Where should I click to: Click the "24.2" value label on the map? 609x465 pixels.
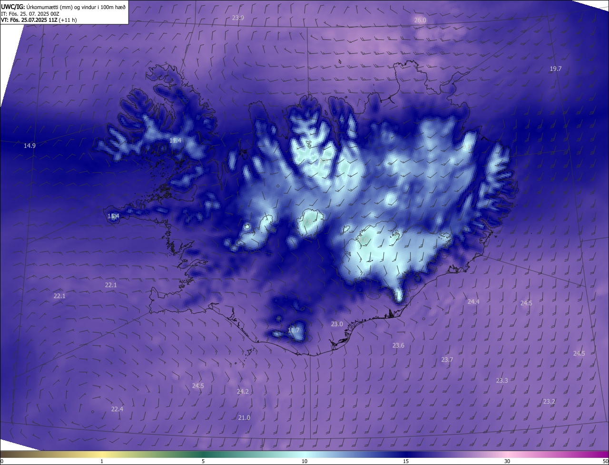tap(243, 392)
